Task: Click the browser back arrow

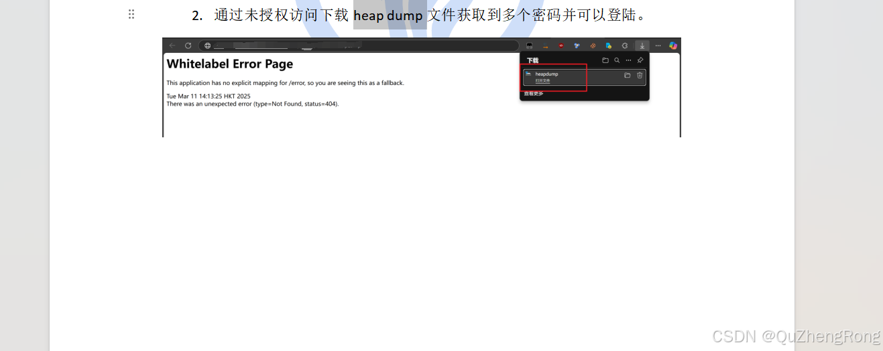Action: click(172, 46)
